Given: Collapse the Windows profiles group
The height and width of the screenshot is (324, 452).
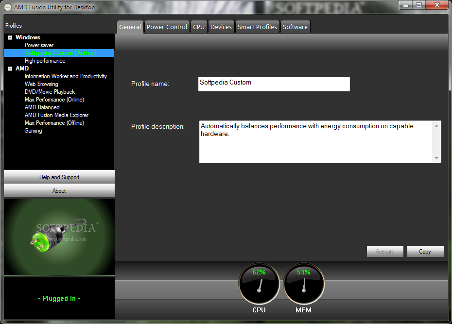Looking at the screenshot, I should pos(10,37).
